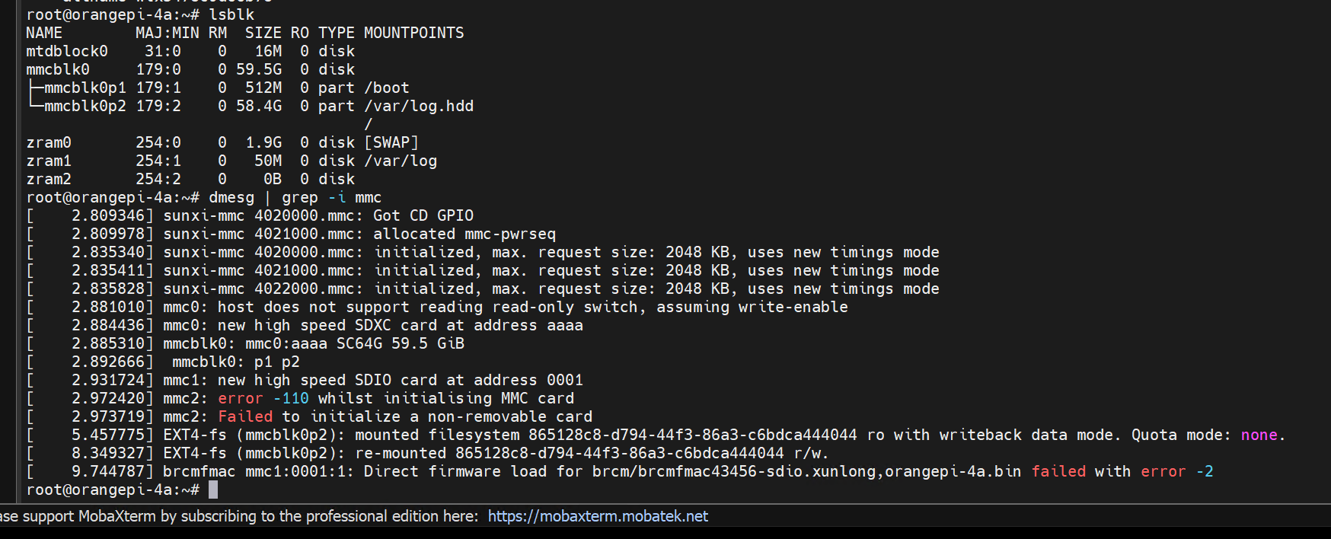The height and width of the screenshot is (539, 1331).
Task: Open the mobaxterm.mobatek.net link
Action: [598, 516]
